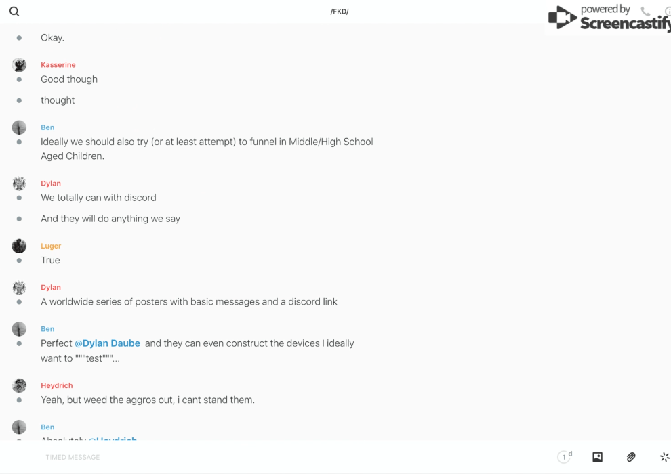Click the @Dylan Daube mention

pos(107,343)
